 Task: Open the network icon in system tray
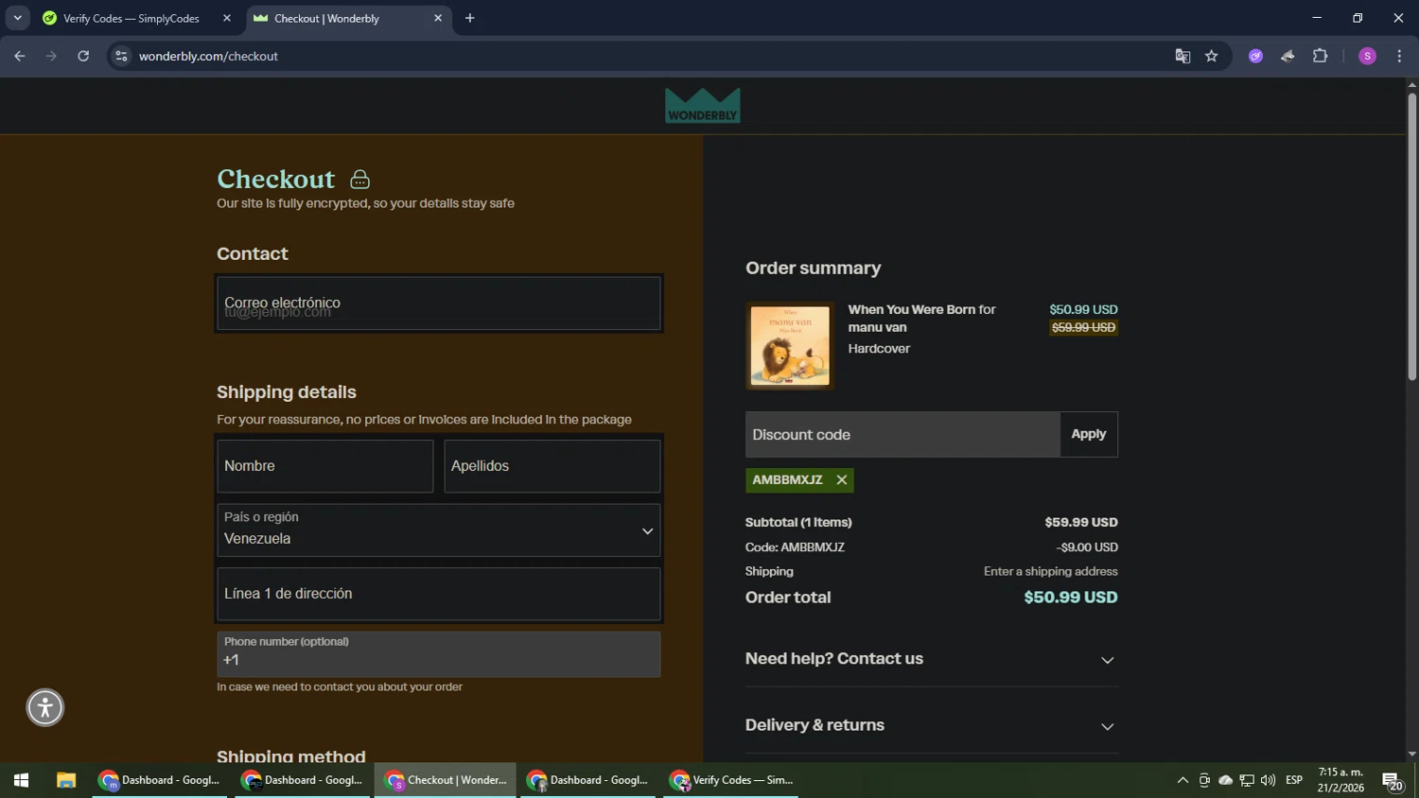[x=1247, y=780]
